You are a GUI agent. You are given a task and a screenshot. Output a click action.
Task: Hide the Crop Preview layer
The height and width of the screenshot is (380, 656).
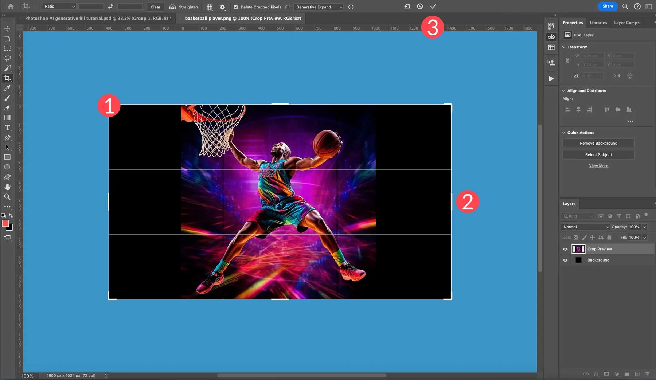point(565,249)
